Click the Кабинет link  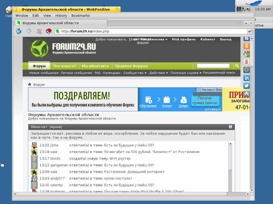click(x=208, y=39)
